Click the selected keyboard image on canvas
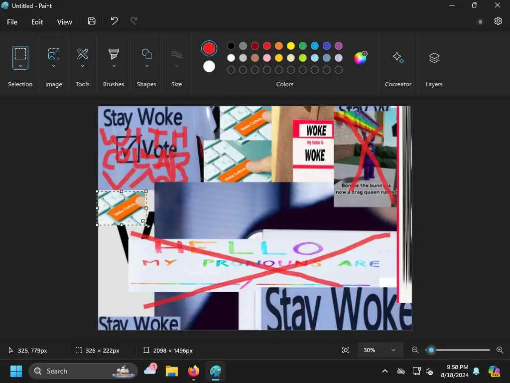The width and height of the screenshot is (510, 383). tap(122, 208)
